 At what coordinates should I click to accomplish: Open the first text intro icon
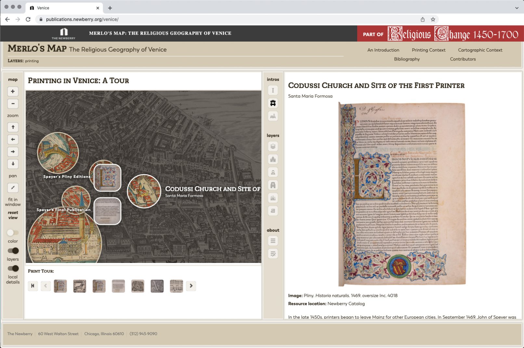(273, 90)
